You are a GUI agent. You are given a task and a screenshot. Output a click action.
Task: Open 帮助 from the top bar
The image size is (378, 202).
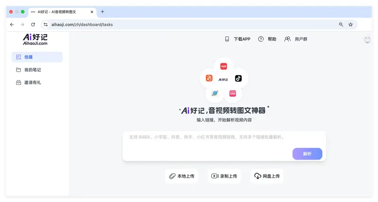coord(272,39)
